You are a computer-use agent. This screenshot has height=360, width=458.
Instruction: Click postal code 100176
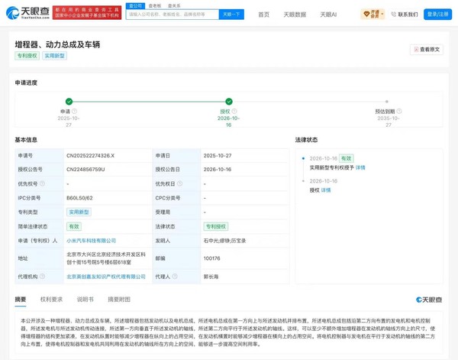(211, 258)
